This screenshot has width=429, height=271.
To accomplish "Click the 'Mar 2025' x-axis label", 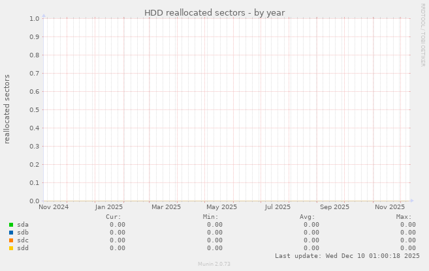I will [x=166, y=207].
